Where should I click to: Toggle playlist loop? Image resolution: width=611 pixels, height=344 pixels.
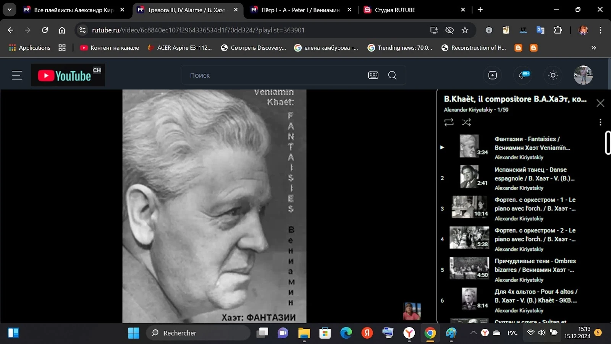click(x=449, y=122)
